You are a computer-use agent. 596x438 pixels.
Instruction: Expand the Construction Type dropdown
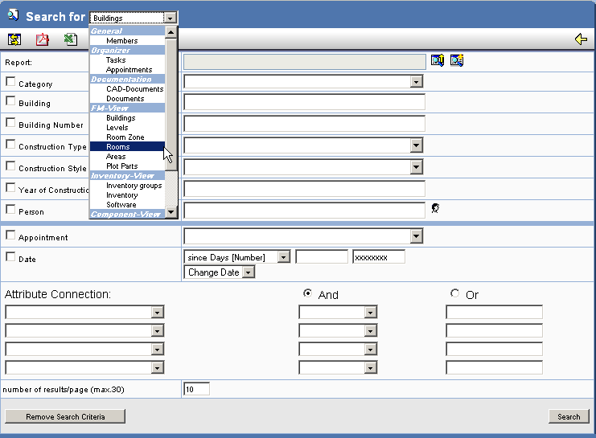tap(416, 145)
